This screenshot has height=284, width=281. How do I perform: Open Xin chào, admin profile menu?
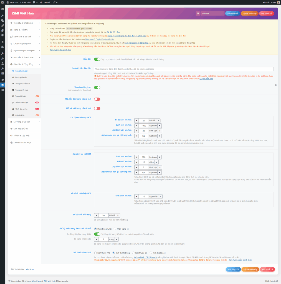pos(271,2)
